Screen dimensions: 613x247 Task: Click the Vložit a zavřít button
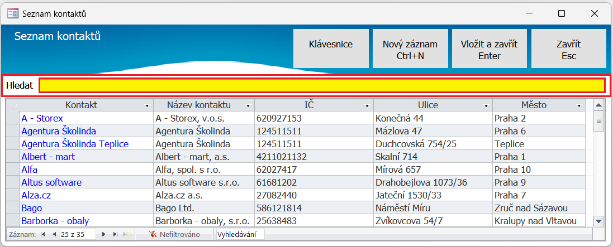pyautogui.click(x=490, y=49)
